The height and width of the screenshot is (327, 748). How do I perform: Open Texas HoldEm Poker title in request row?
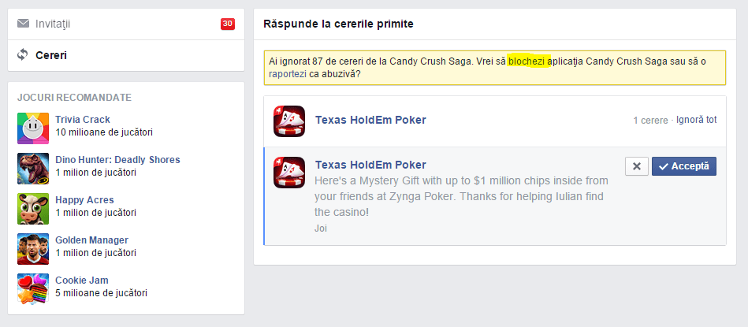370,165
